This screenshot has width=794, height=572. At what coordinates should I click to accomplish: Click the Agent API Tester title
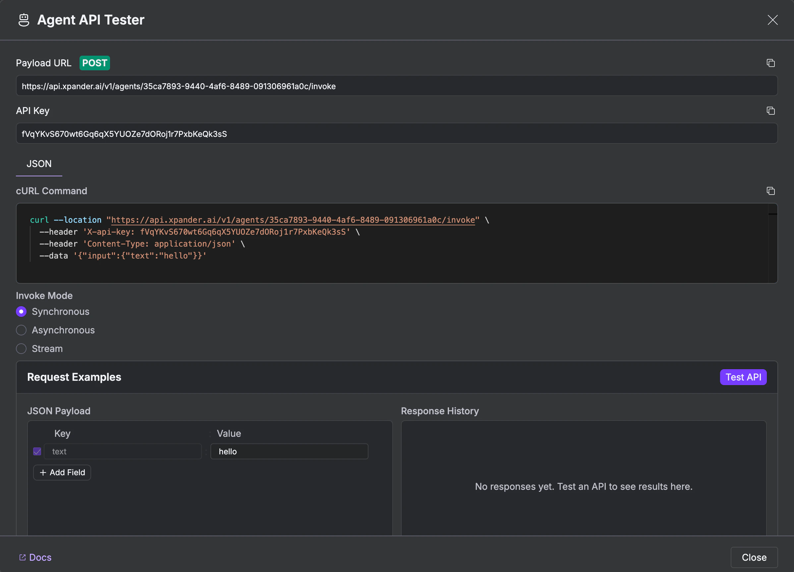pos(91,20)
